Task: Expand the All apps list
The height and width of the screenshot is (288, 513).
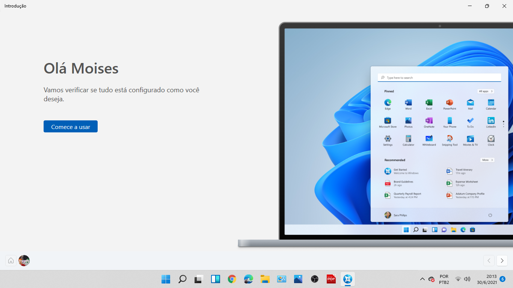Action: tap(485, 91)
